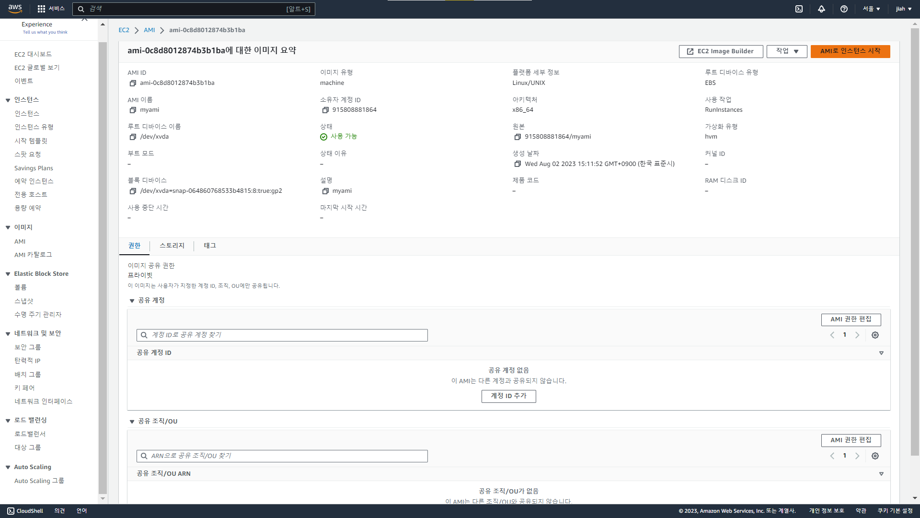Collapse the 공유 계정 section
920x518 pixels.
tap(132, 301)
